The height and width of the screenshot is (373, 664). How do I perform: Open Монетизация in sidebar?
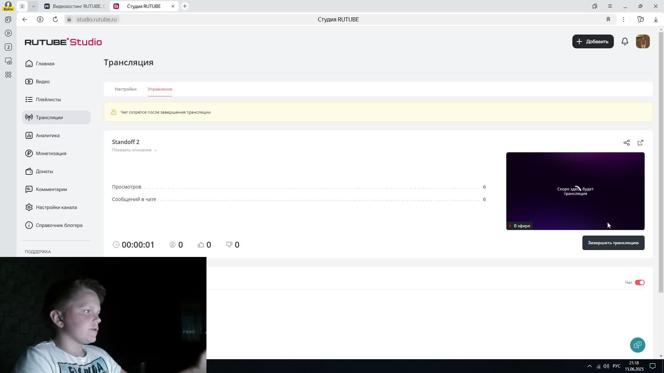click(51, 153)
